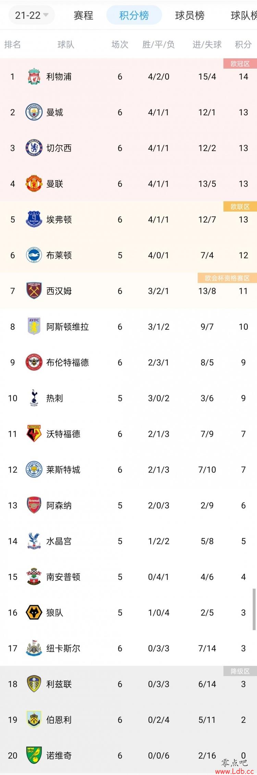Click the Wolves crest icon
Screen dimensions: 257x775
(x=34, y=612)
